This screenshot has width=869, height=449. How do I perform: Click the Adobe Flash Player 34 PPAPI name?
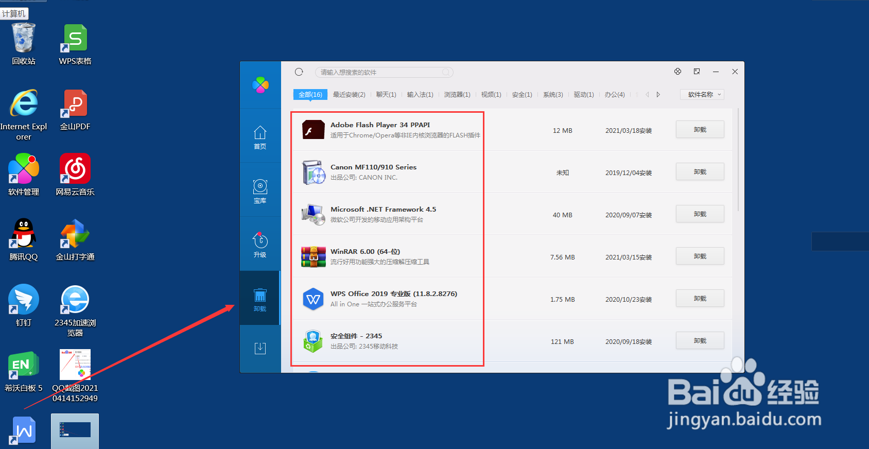[x=380, y=125]
